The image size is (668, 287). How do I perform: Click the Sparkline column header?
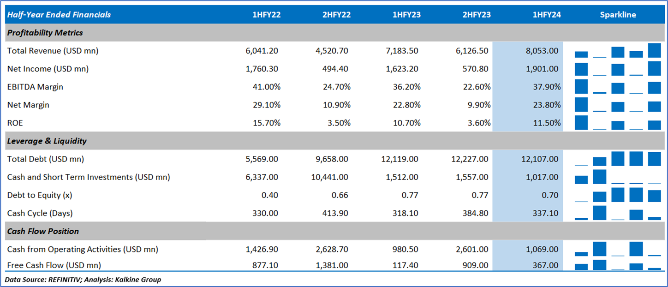tap(618, 15)
